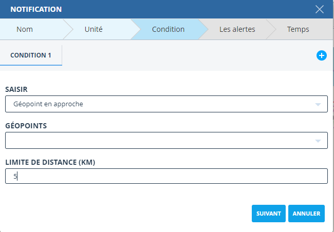The height and width of the screenshot is (232, 334).
Task: Click the NOTIFICATION title bar text
Action: pos(36,9)
